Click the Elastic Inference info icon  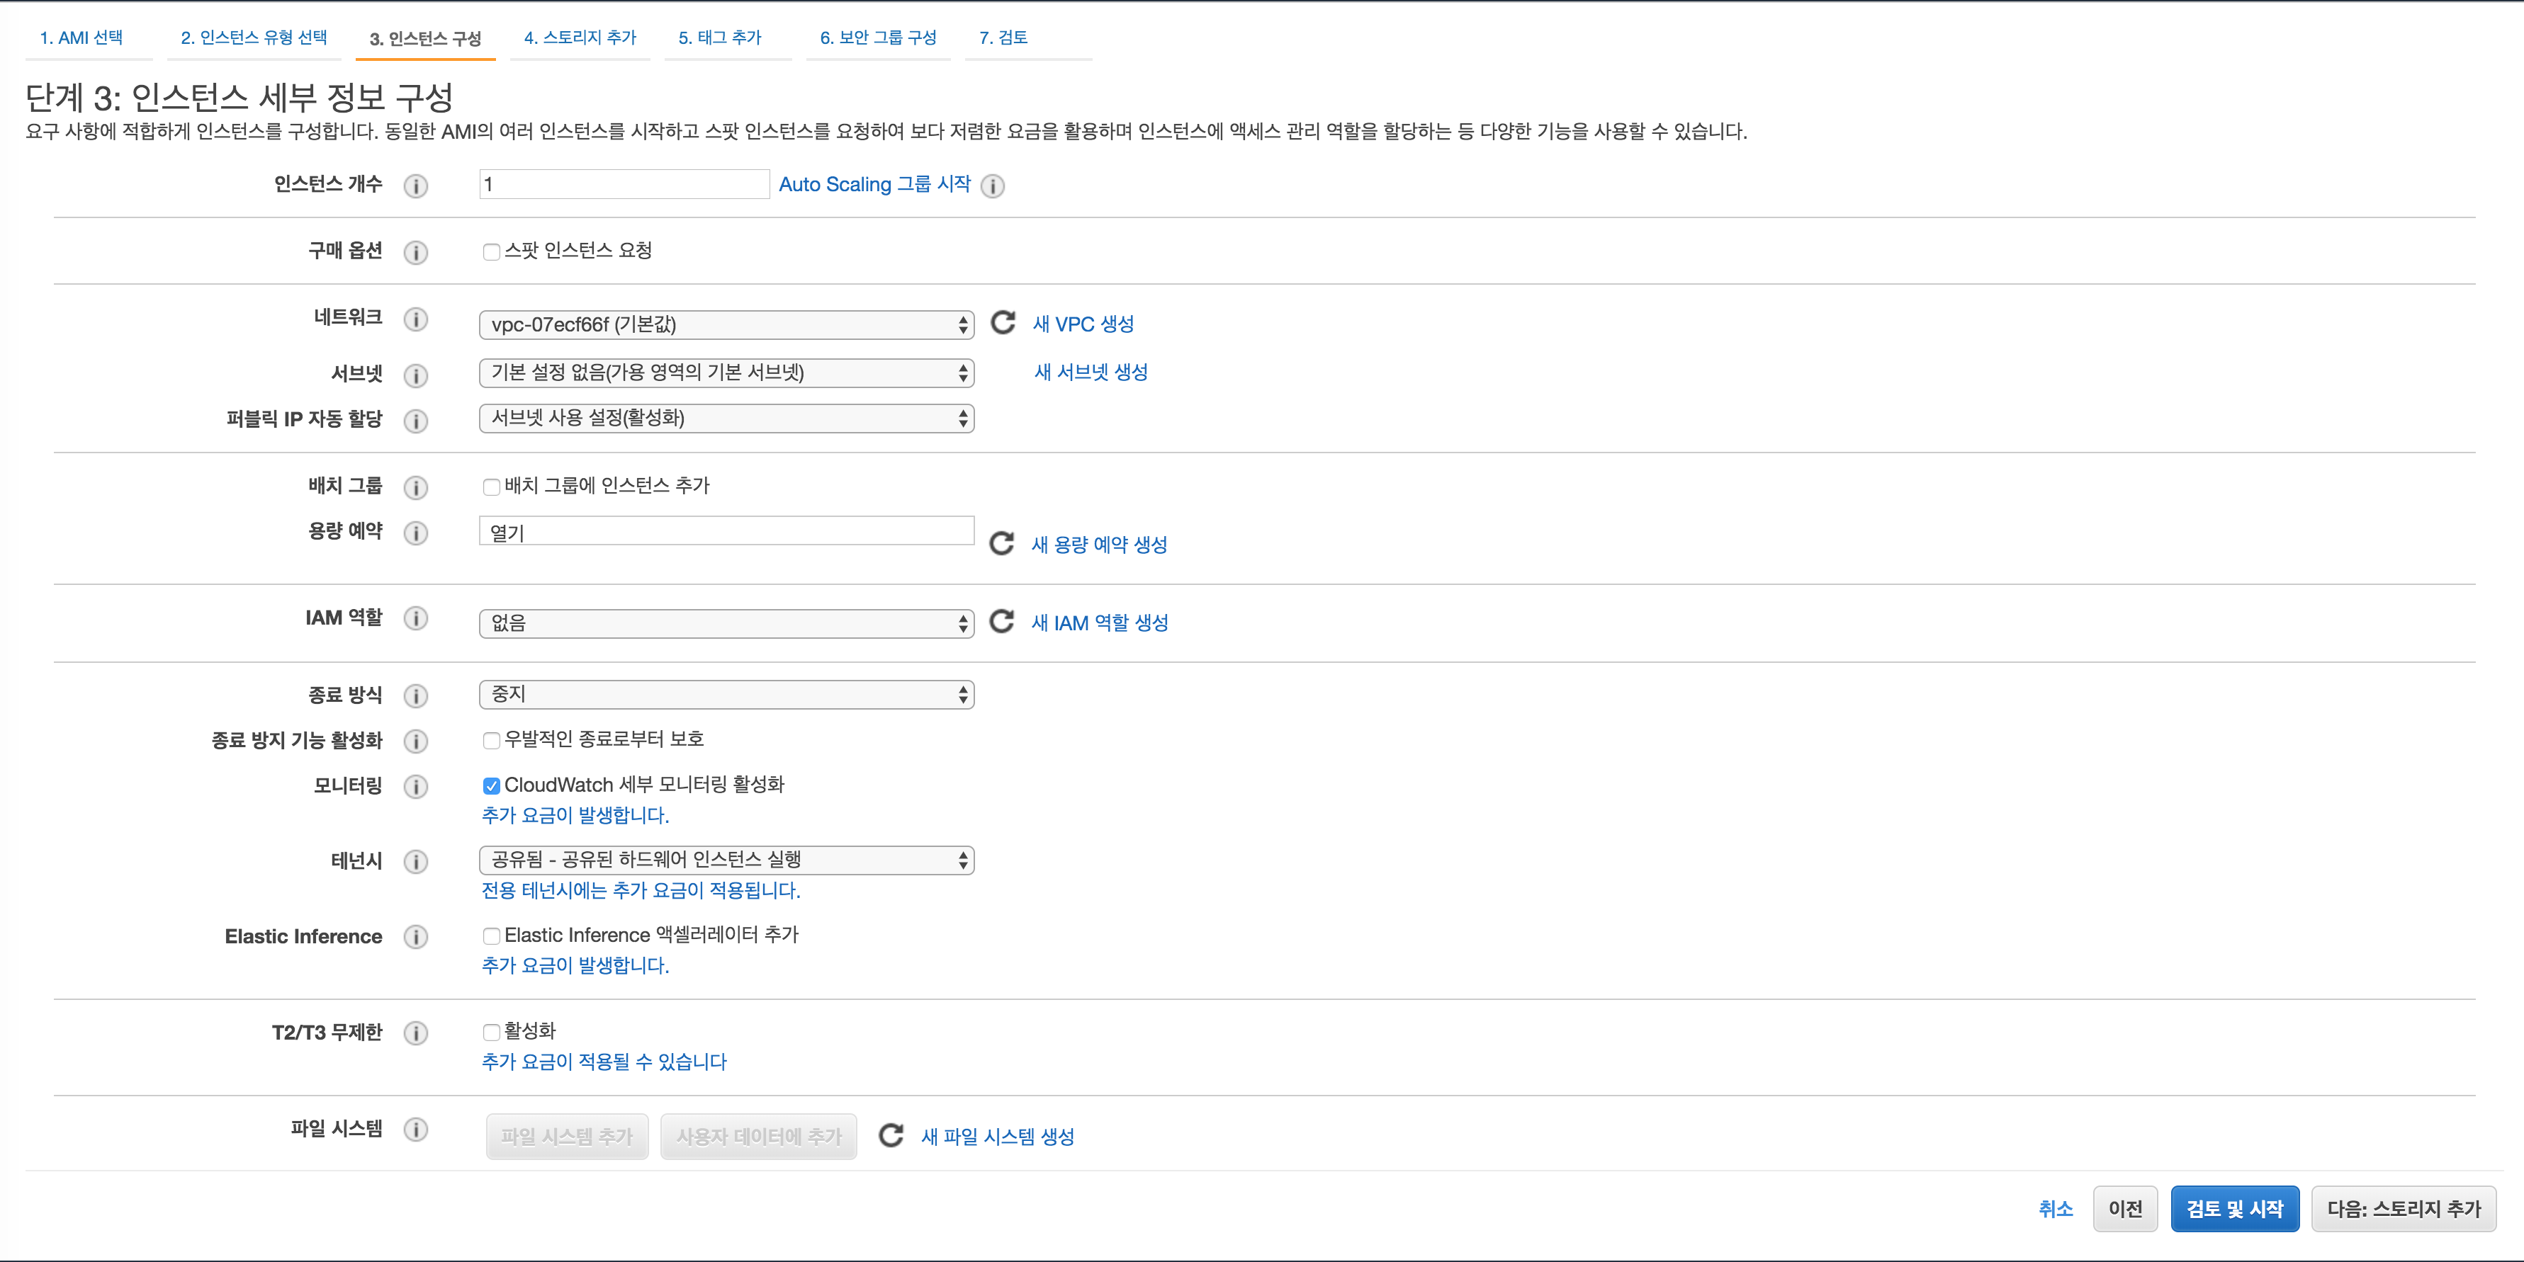415,937
